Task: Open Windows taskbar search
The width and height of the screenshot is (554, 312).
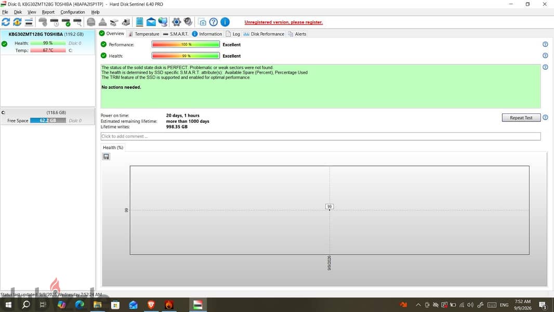Action: tap(26, 305)
